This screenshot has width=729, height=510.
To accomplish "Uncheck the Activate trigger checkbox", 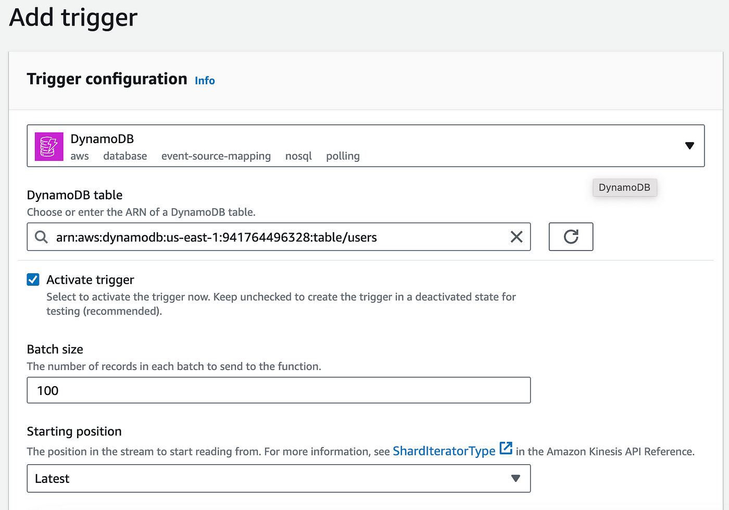I will click(x=33, y=279).
